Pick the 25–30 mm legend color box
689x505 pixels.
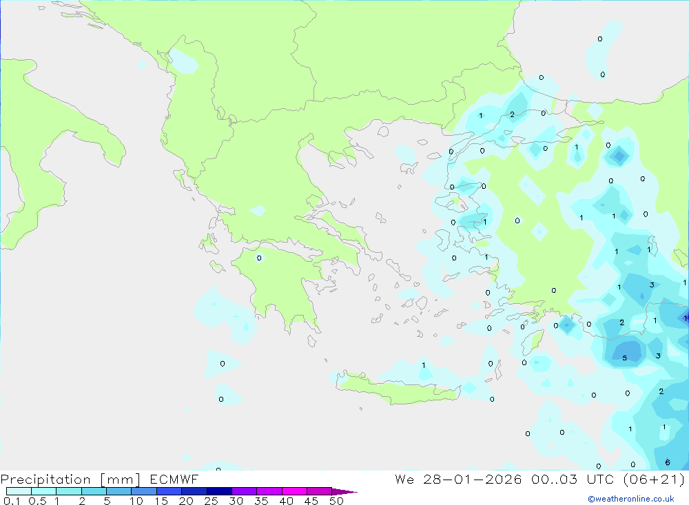(219, 491)
